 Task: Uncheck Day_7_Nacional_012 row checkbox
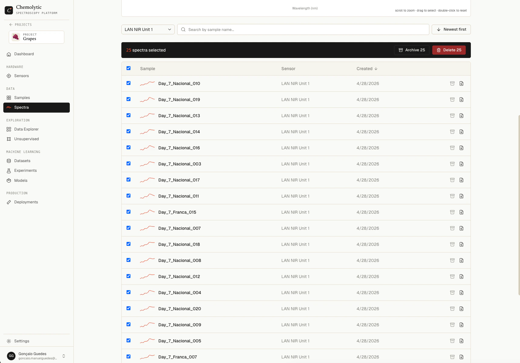129,276
